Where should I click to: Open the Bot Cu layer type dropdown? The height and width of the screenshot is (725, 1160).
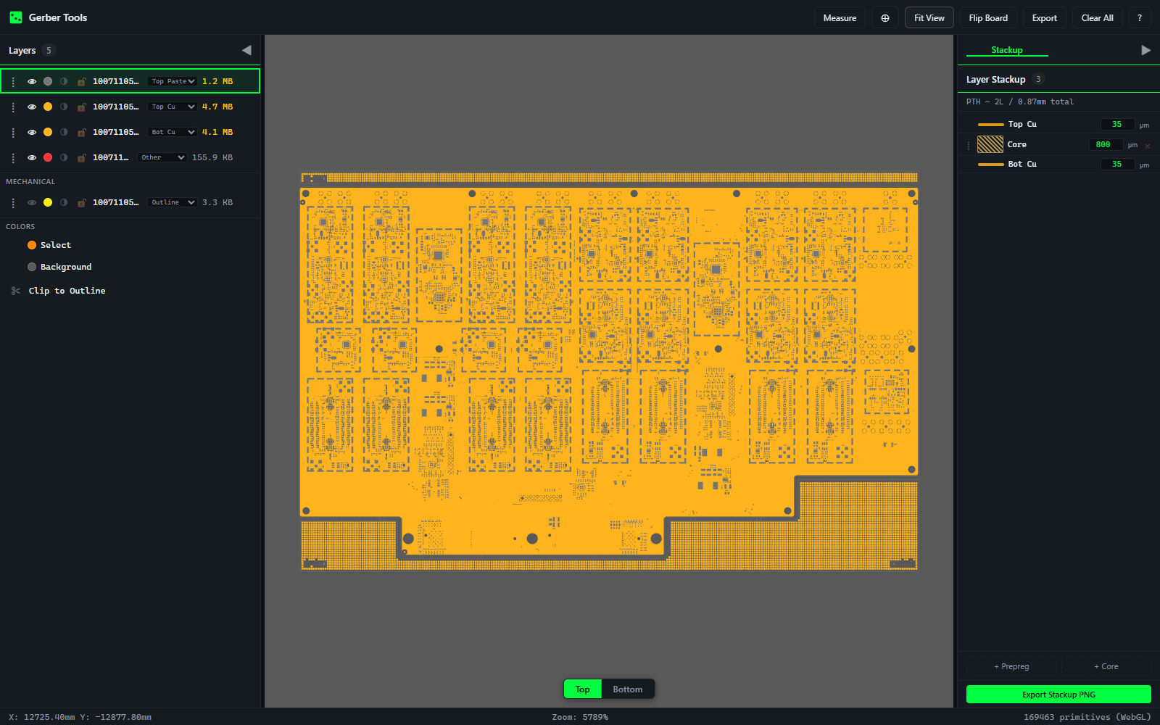172,132
